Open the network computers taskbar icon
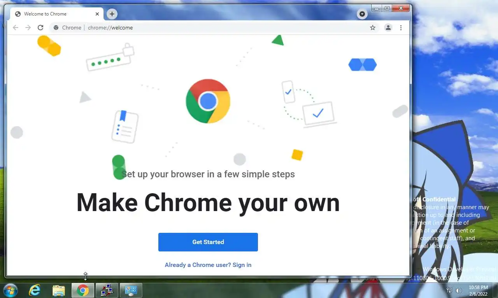 (107, 290)
